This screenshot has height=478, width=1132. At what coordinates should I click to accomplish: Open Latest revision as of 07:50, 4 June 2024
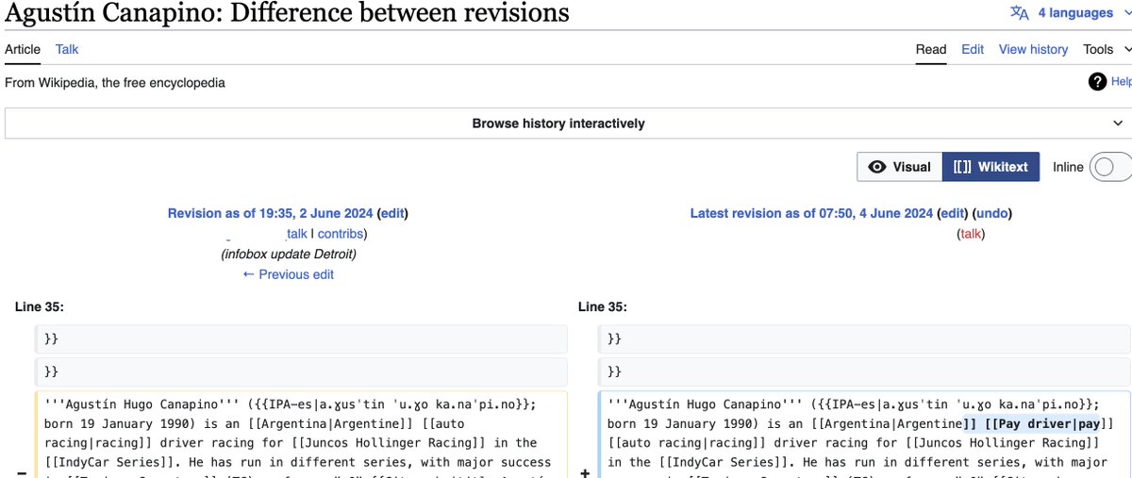[x=811, y=213]
